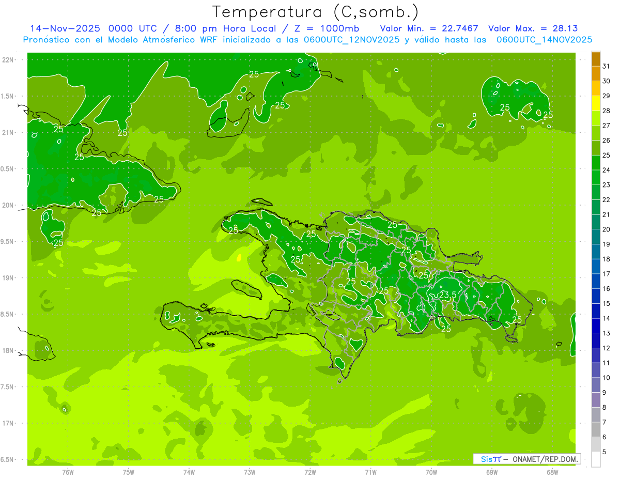Click the 17N latitude axis label
This screenshot has width=620, height=479.
click(9, 423)
